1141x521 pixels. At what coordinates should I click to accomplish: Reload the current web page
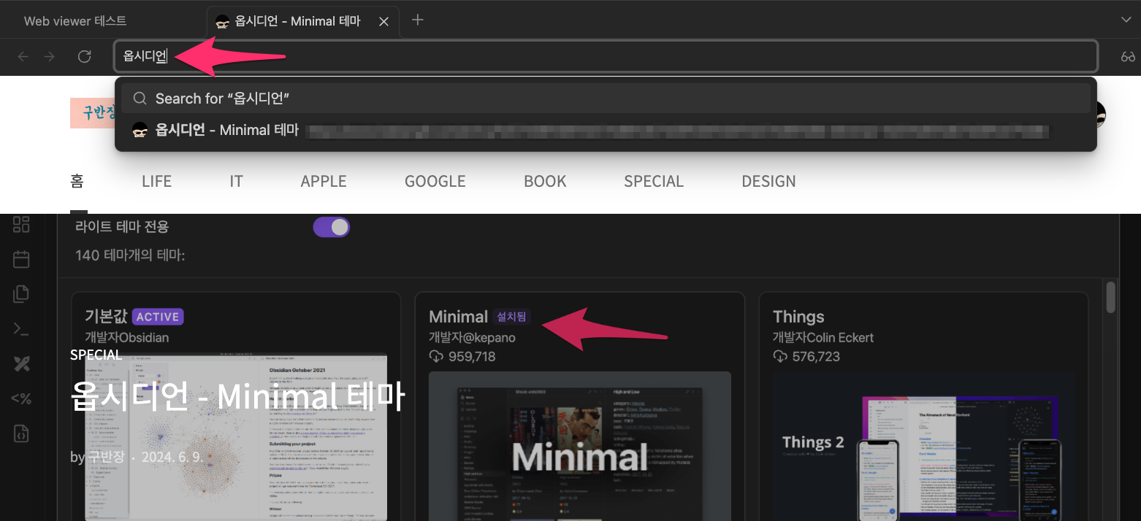(85, 57)
